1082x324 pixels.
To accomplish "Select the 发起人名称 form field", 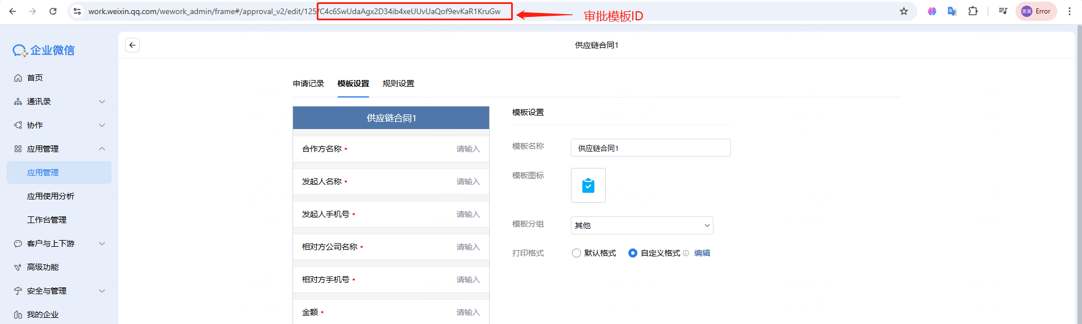I will (x=391, y=181).
